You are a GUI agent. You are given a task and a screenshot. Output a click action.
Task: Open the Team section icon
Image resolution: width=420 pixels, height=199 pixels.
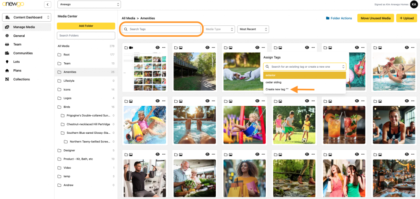click(x=7, y=44)
